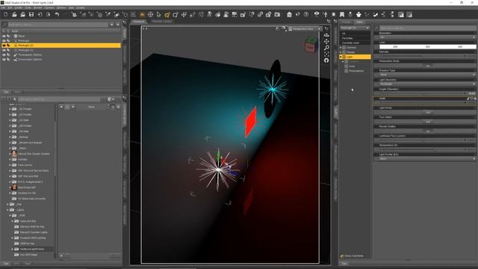Switch to the Viewport tab
478x269 pixels.
(x=139, y=22)
